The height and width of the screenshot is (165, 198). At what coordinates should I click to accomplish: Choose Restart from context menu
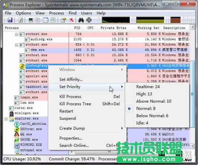coord(87,111)
